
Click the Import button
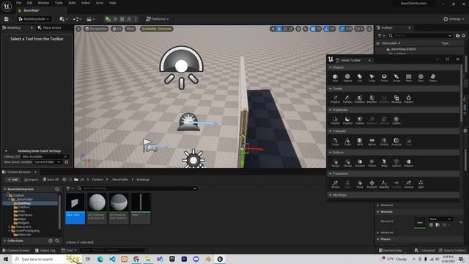[x=31, y=180]
